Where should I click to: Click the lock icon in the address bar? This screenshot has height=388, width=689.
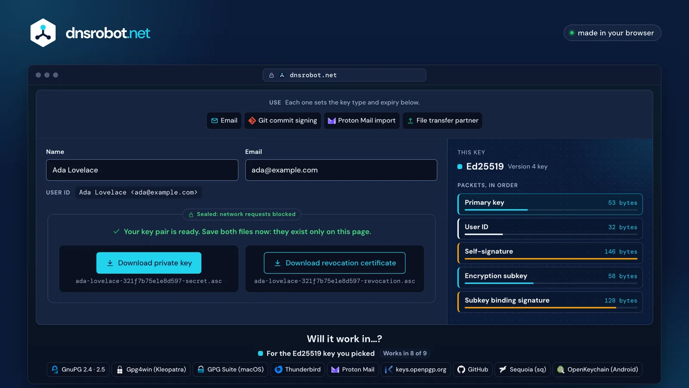point(271,75)
